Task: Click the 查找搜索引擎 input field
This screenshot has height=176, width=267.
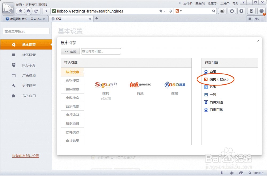Action: (x=101, y=51)
